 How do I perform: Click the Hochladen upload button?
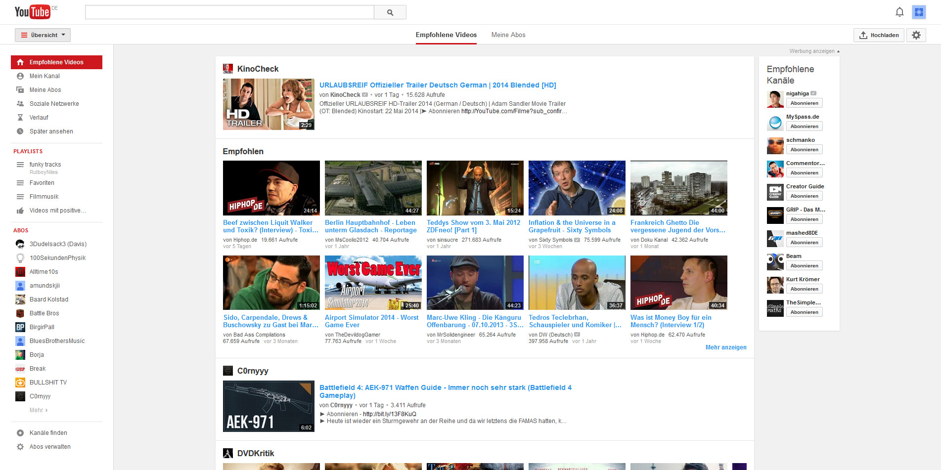point(879,35)
